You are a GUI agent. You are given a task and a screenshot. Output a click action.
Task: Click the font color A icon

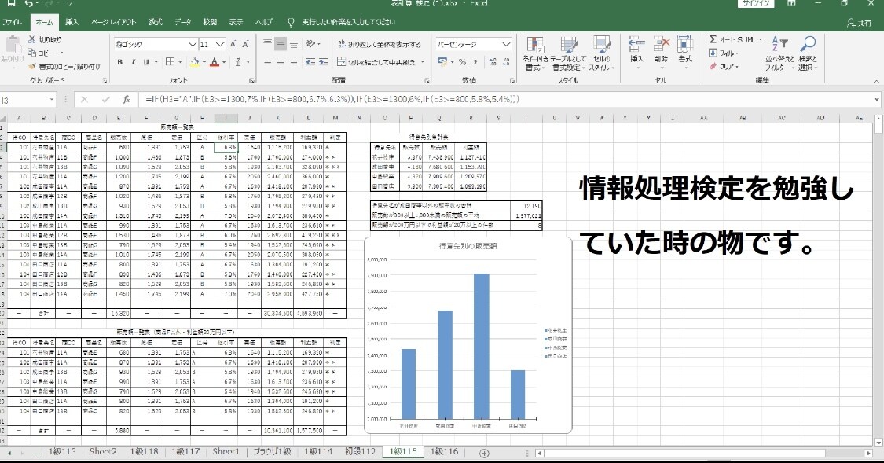pos(215,62)
